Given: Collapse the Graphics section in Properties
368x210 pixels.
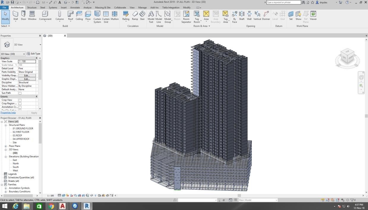Looking at the screenshot, I should pos(36,58).
